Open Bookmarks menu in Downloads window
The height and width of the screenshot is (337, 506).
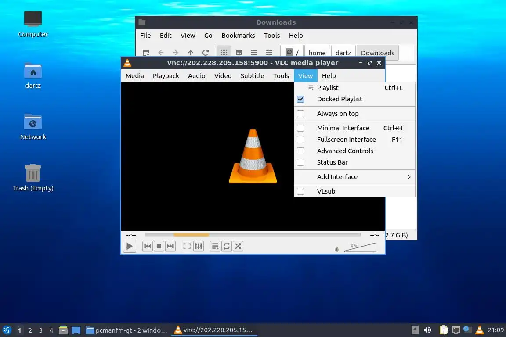[238, 36]
